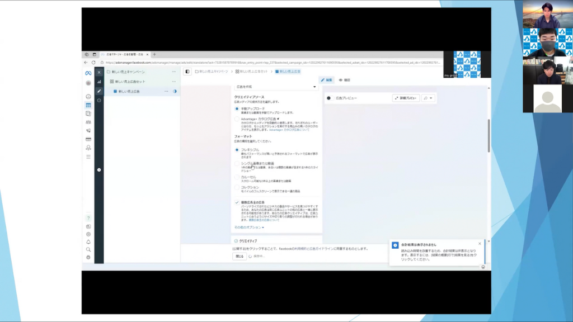Open the Meta logo home menu
Screen dimensions: 573x322
pos(88,73)
